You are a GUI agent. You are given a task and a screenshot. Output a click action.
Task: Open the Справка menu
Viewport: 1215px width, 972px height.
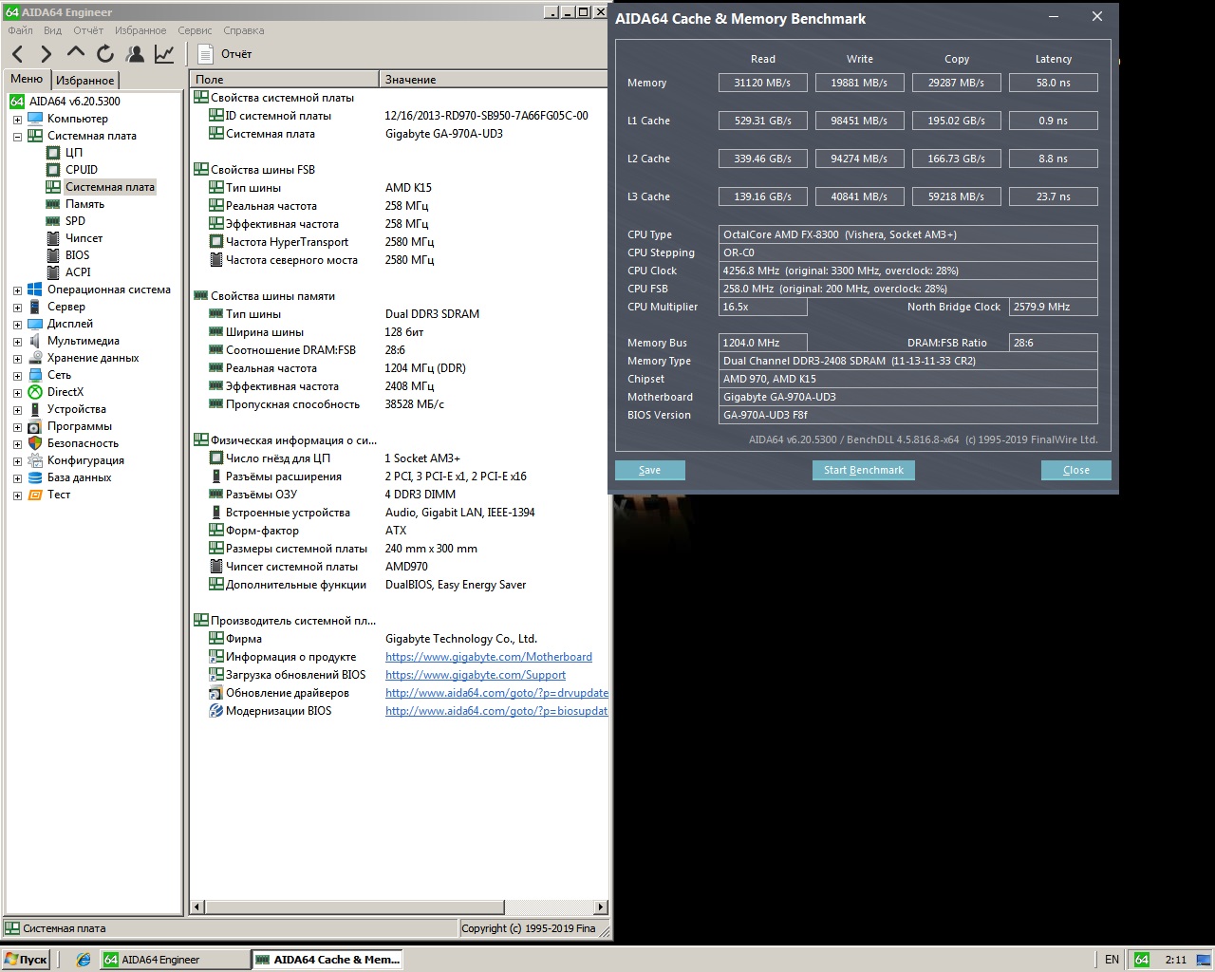244,30
